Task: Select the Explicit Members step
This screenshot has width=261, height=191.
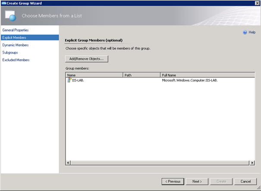Action: pyautogui.click(x=14, y=38)
